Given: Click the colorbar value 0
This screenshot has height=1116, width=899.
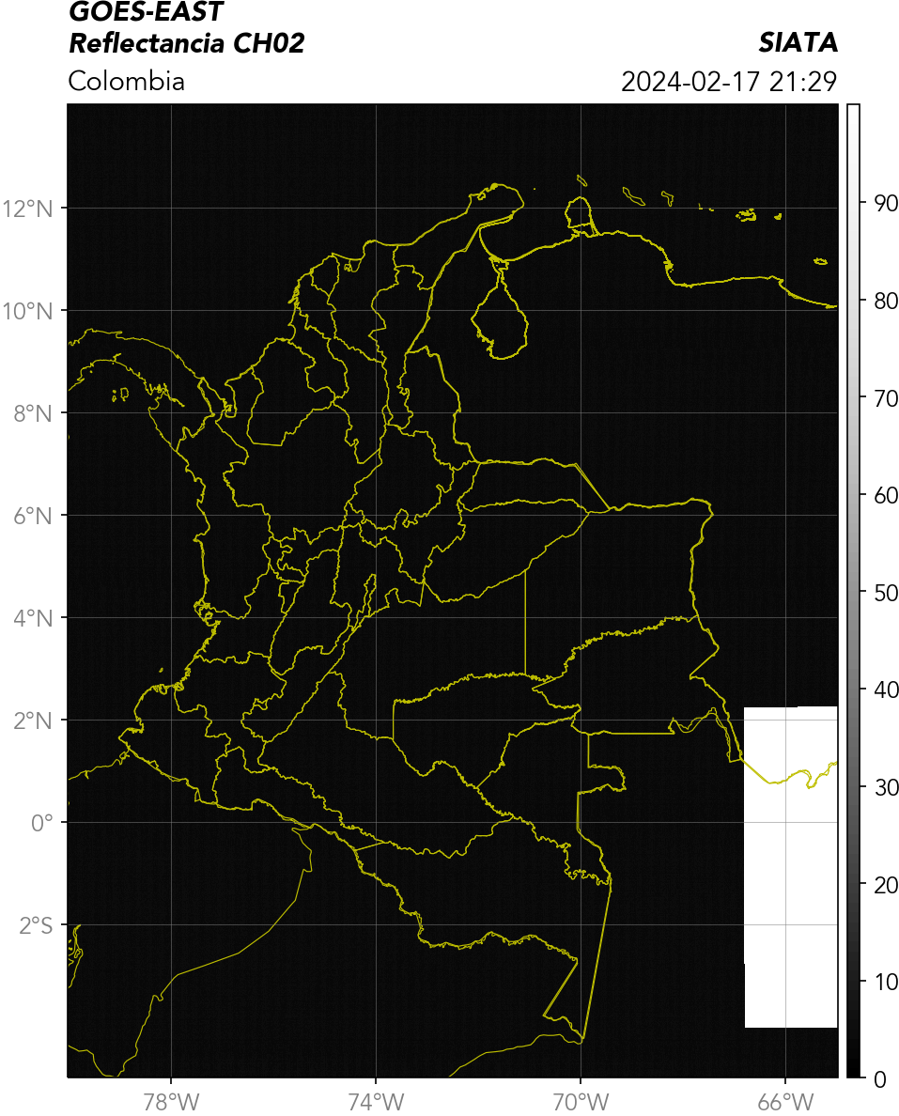Looking at the screenshot, I should (880, 1079).
